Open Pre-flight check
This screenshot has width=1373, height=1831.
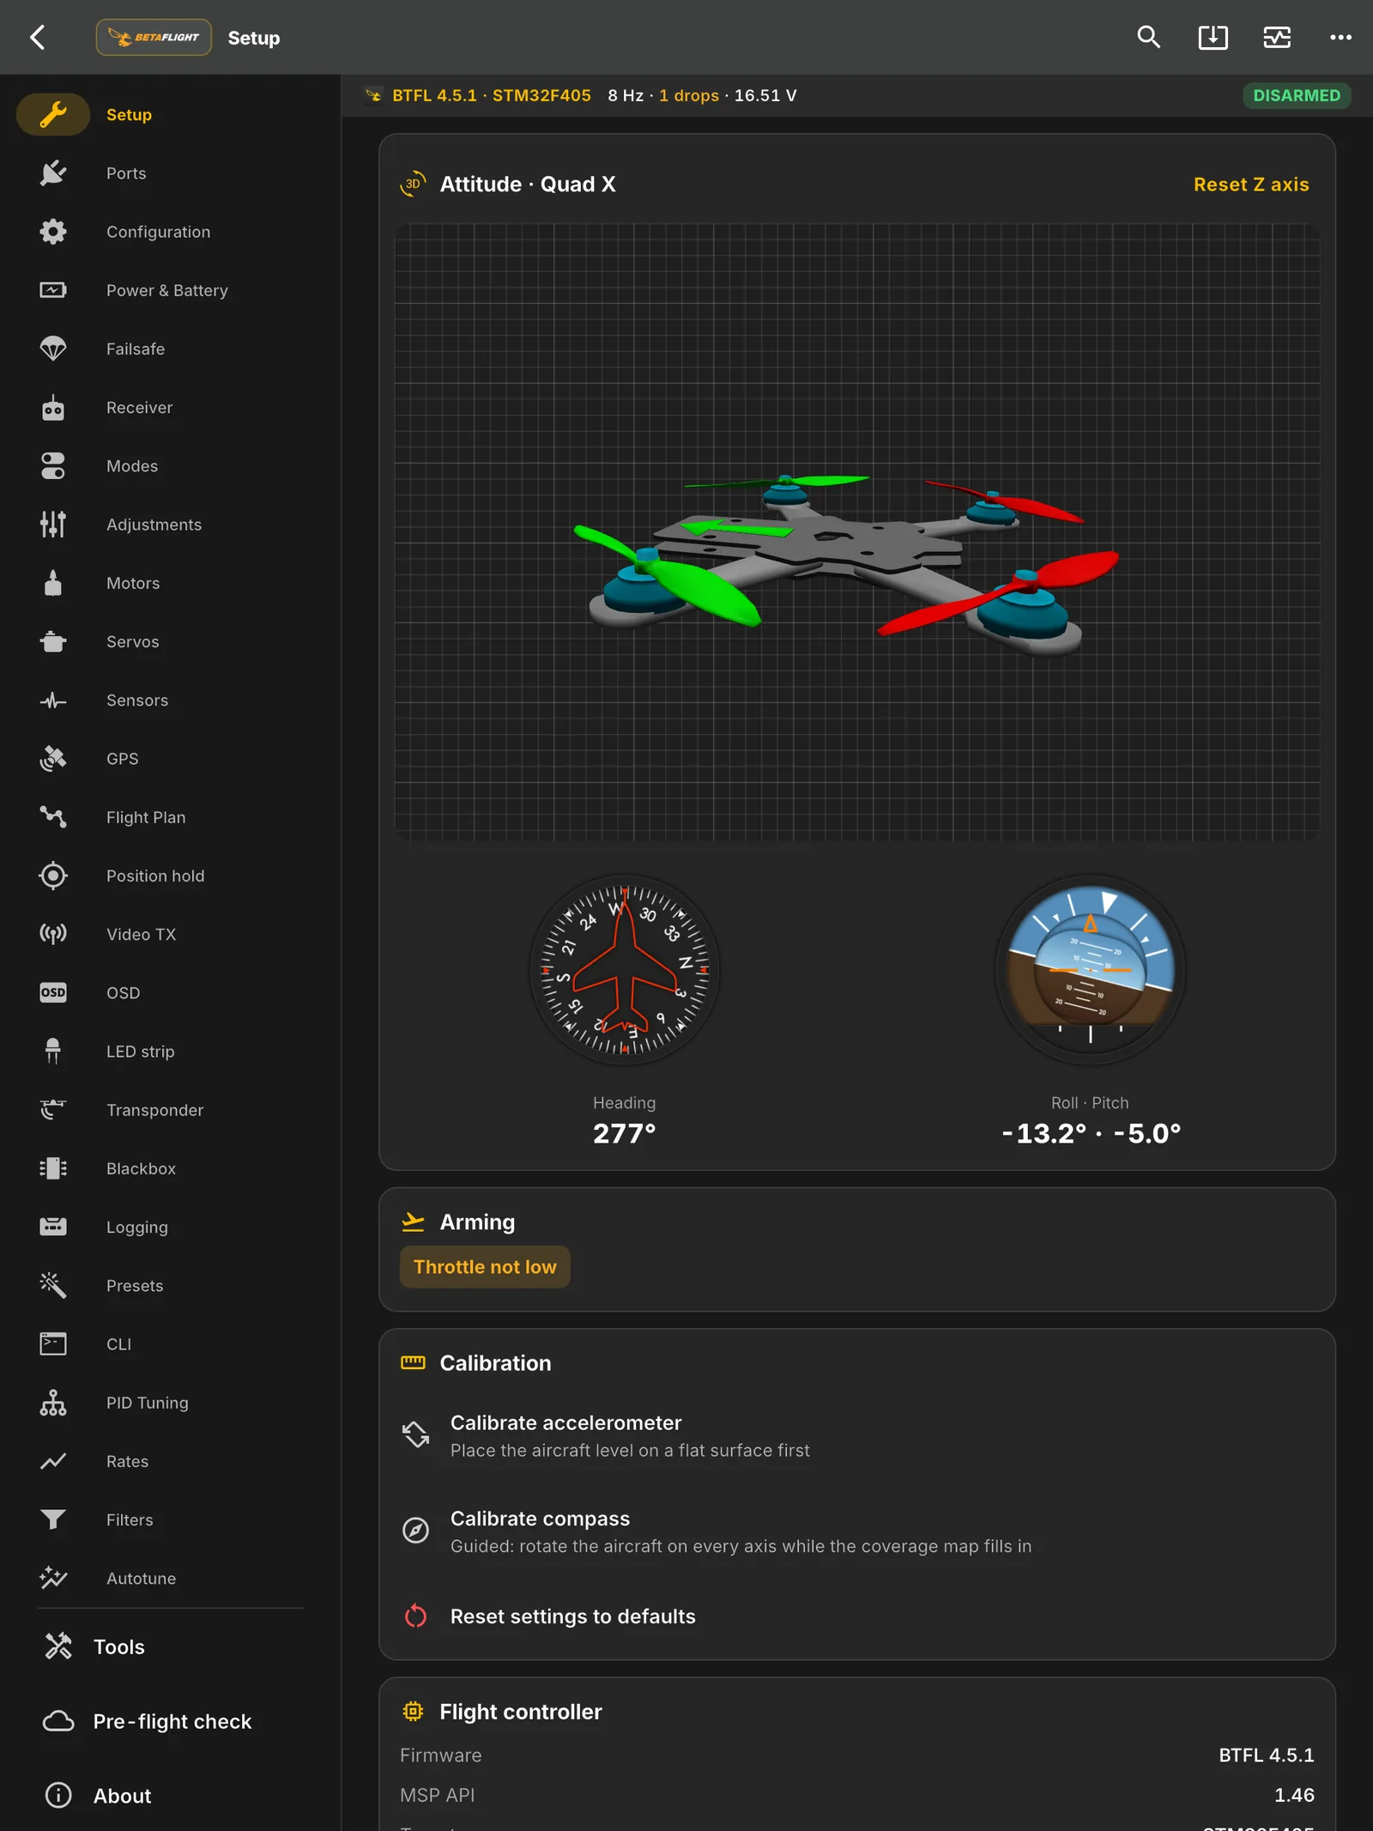[170, 1721]
